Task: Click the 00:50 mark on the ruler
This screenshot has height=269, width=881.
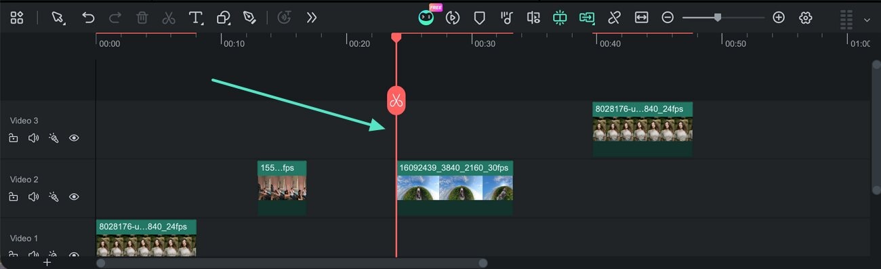Action: coord(735,44)
